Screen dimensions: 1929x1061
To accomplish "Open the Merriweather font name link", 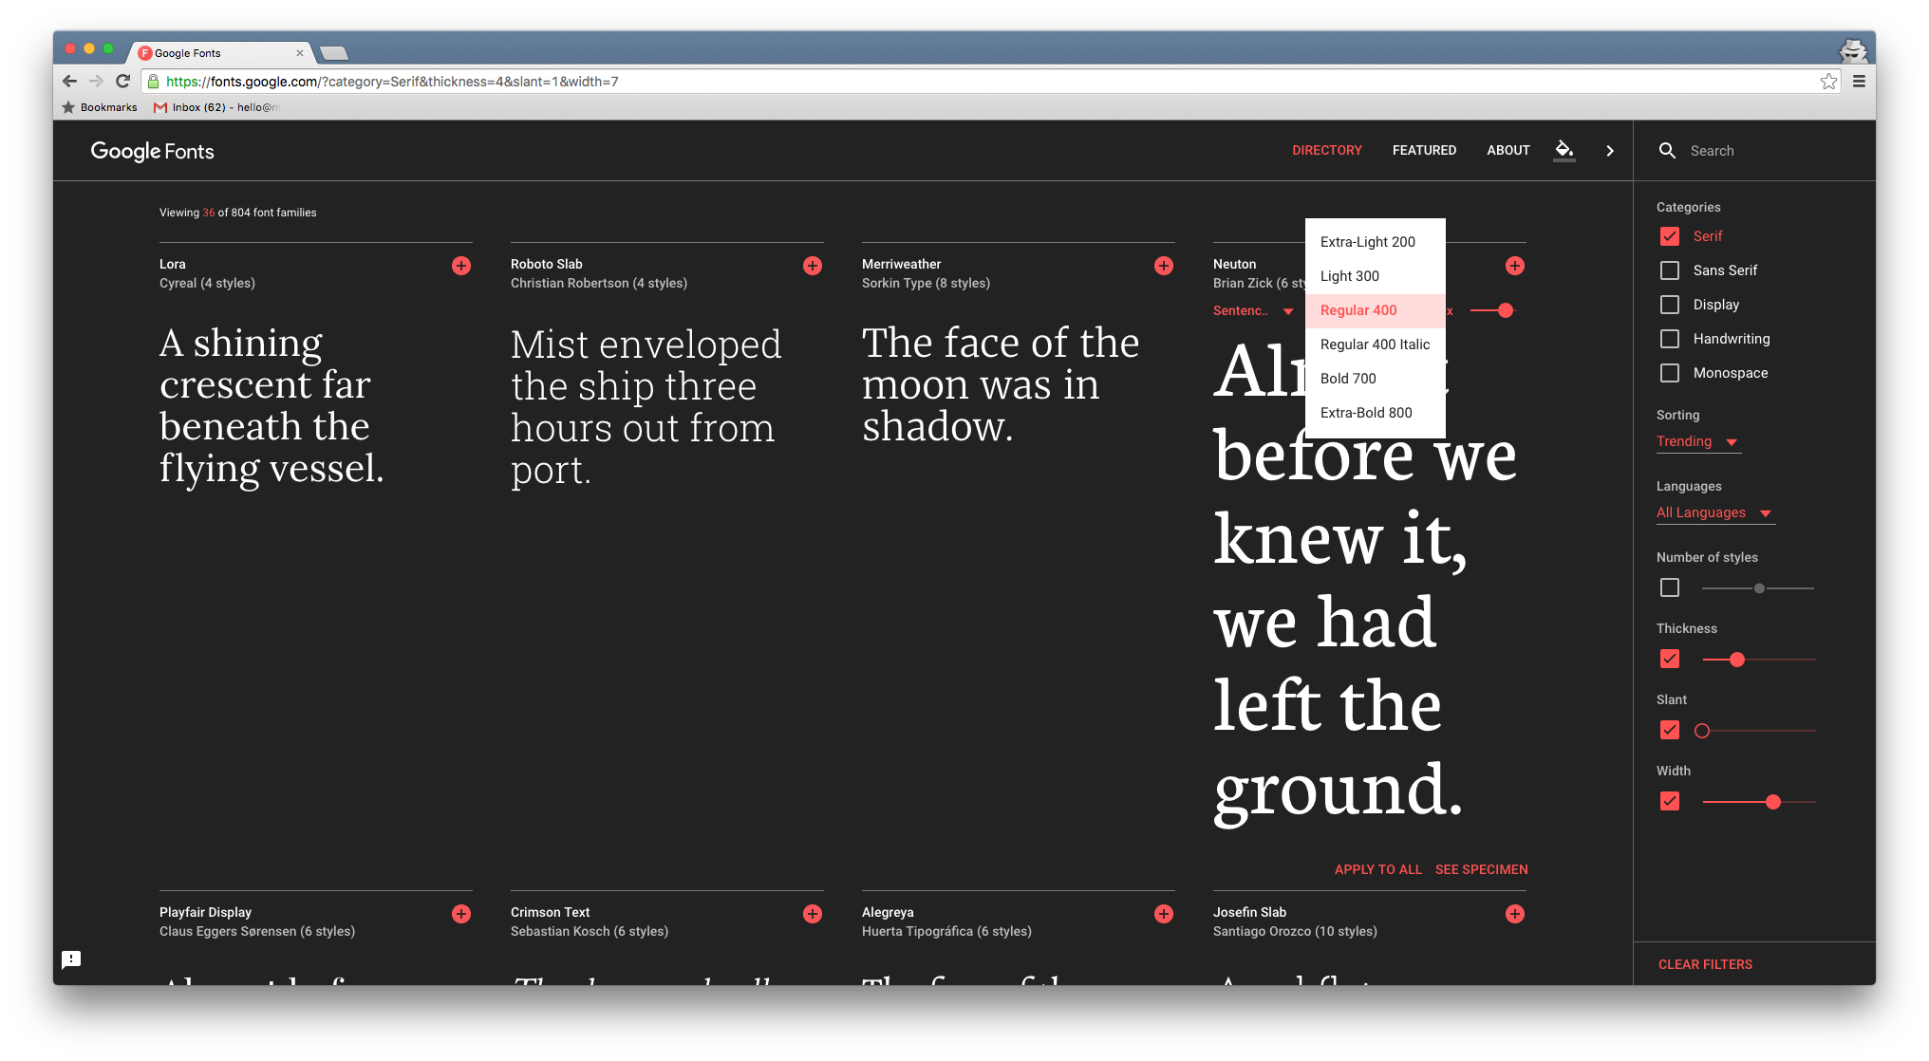I will (x=902, y=264).
